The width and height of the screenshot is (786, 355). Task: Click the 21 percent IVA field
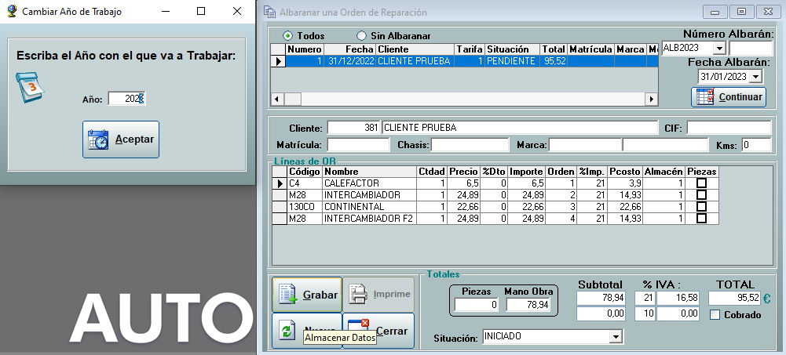pos(645,299)
